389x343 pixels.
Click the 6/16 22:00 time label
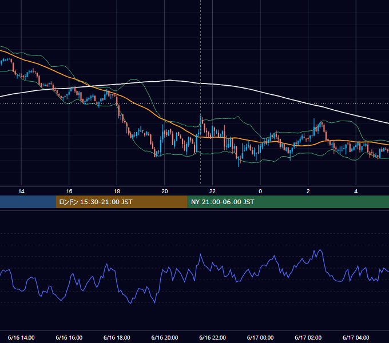pos(213,337)
